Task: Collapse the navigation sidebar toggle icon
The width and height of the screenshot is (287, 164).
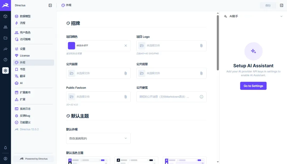Action: 50,5
